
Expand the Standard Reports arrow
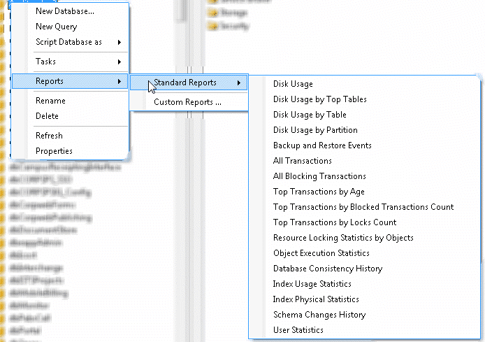click(239, 83)
